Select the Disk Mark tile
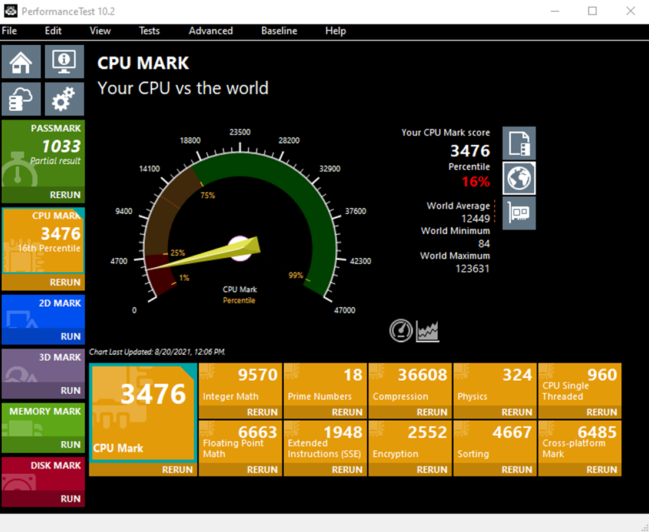 (x=44, y=474)
